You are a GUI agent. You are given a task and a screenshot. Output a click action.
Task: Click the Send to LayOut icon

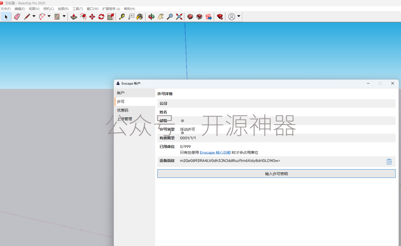tap(209, 17)
